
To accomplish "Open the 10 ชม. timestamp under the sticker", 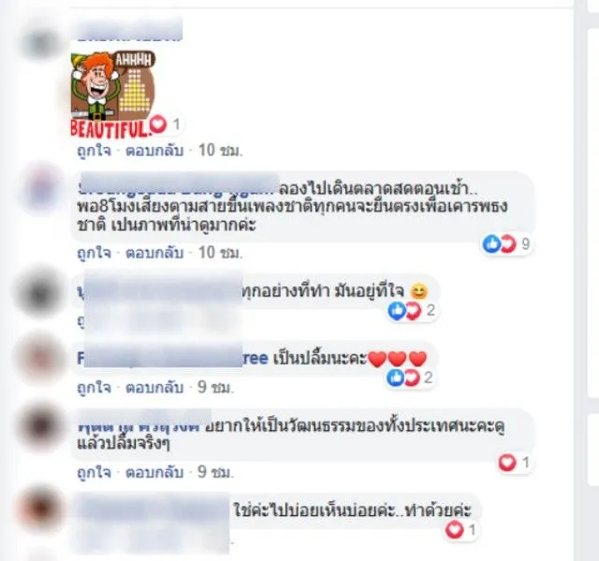I will [221, 151].
